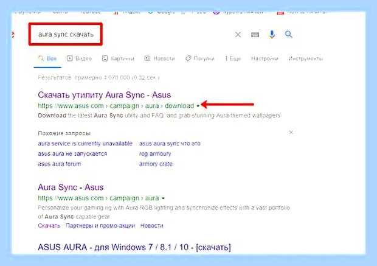Open the 'Партнеры и промо-акции' sitelink
The height and width of the screenshot is (266, 377).
click(100, 226)
